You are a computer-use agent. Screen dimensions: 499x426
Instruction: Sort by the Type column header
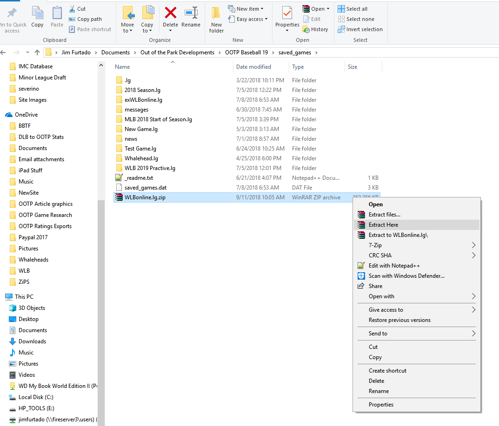pyautogui.click(x=298, y=67)
